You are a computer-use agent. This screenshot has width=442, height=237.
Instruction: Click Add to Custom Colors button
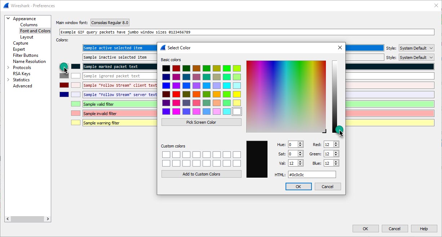(201, 174)
